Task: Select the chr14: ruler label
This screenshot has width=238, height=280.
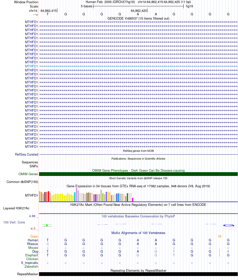Action: click(x=34, y=11)
